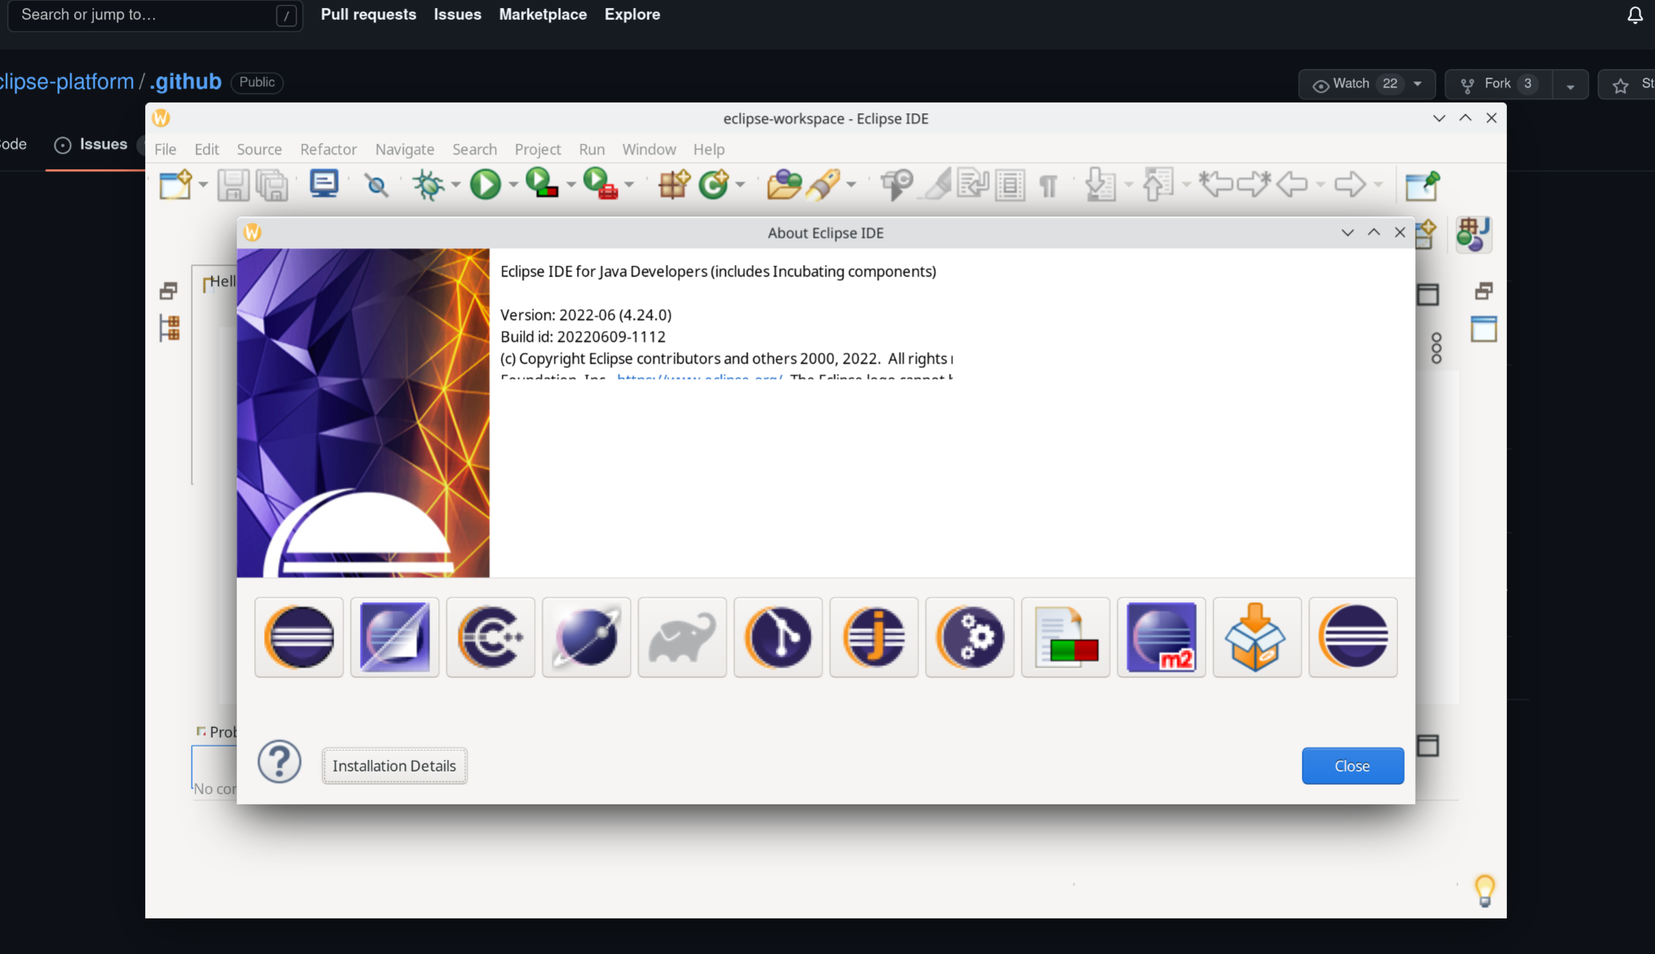Image resolution: width=1655 pixels, height=954 pixels.
Task: Click the Oomph installer box feature icon
Action: point(1256,637)
